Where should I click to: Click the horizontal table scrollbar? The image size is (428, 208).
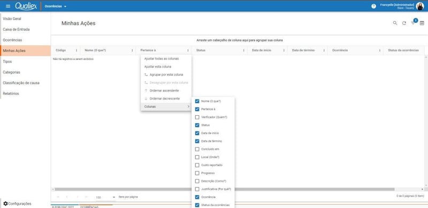(x=224, y=189)
